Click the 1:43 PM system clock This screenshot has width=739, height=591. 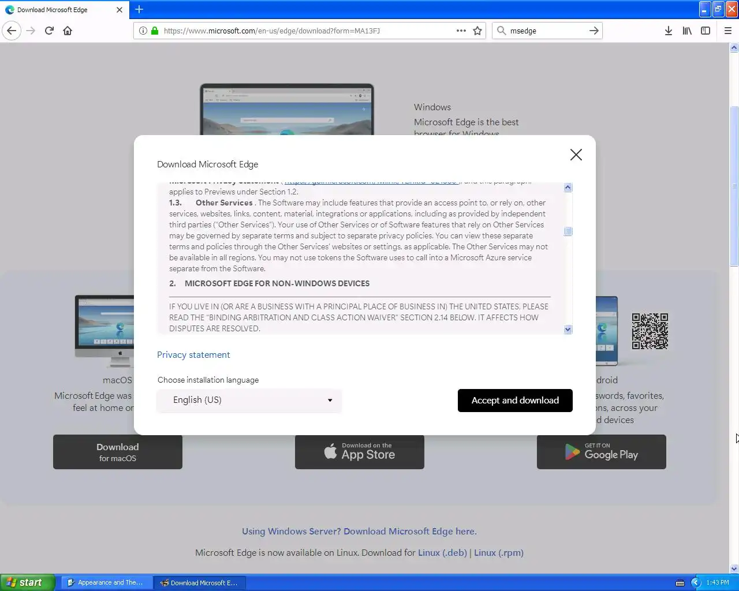[718, 582]
